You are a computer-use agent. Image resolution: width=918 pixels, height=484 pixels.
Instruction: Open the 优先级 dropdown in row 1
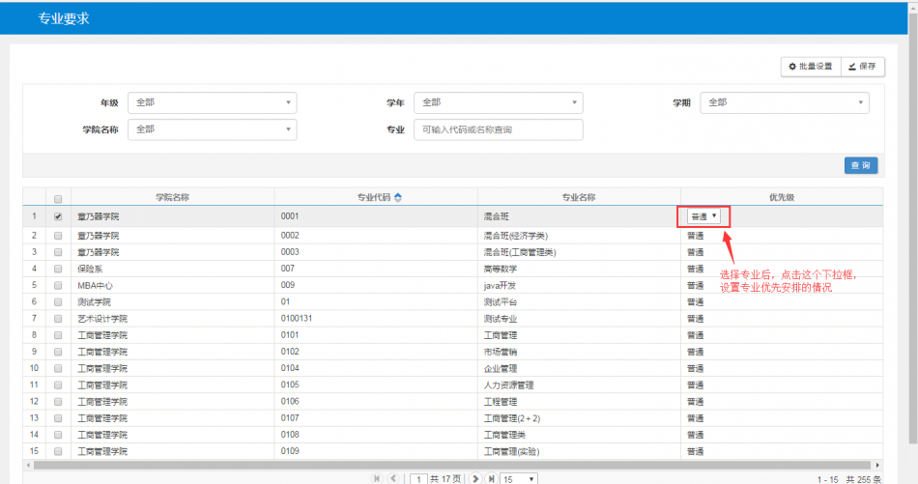point(703,216)
